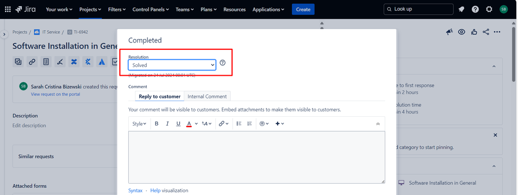Click the IT Service project icon in breadcrumb
The image size is (518, 195).
(x=37, y=32)
